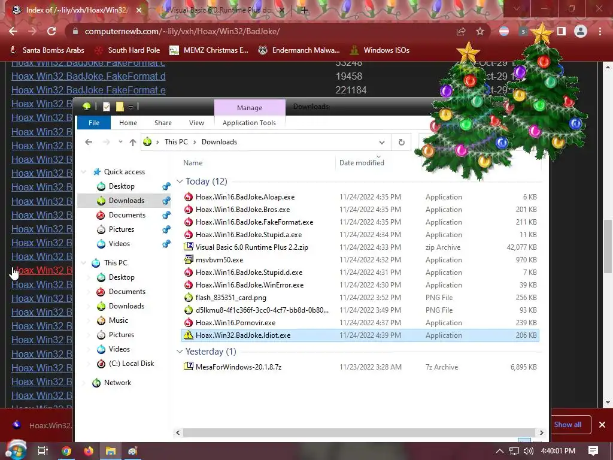
Task: Collapse the Today (12) group
Action: (180, 181)
